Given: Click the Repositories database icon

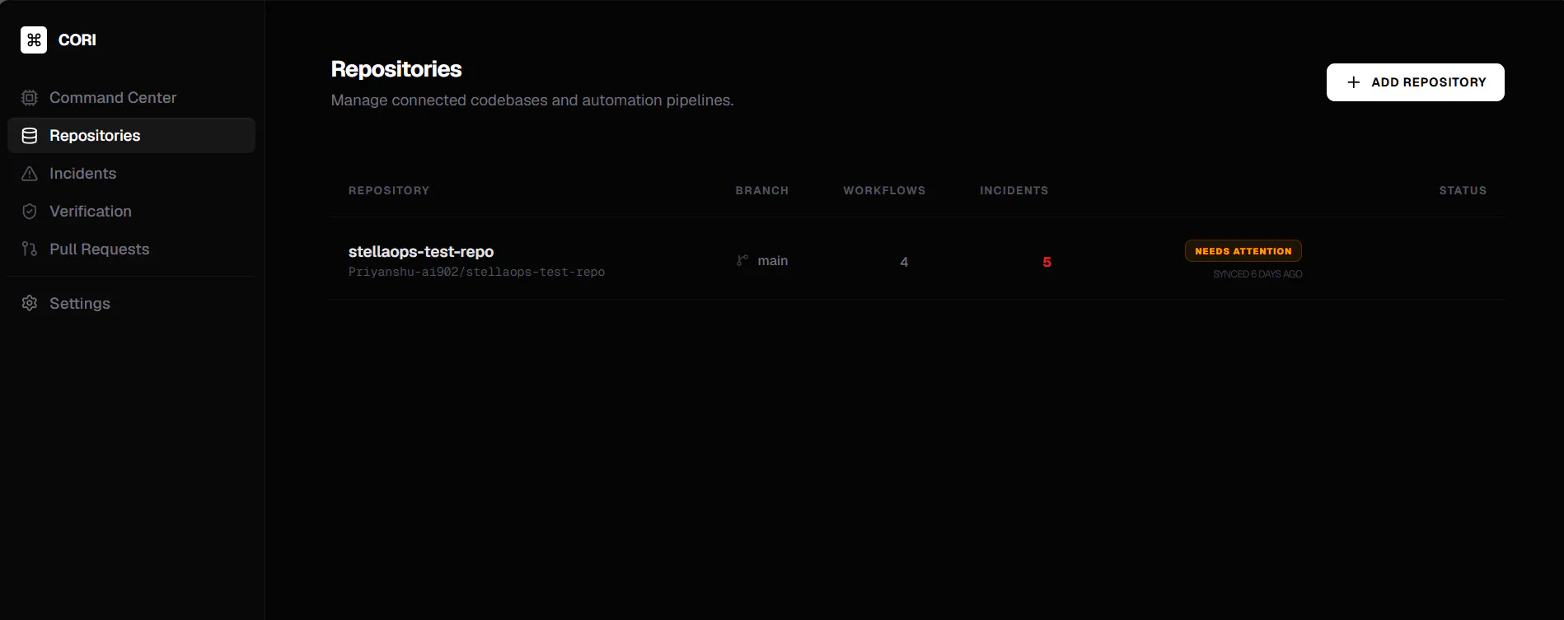Looking at the screenshot, I should 30,136.
